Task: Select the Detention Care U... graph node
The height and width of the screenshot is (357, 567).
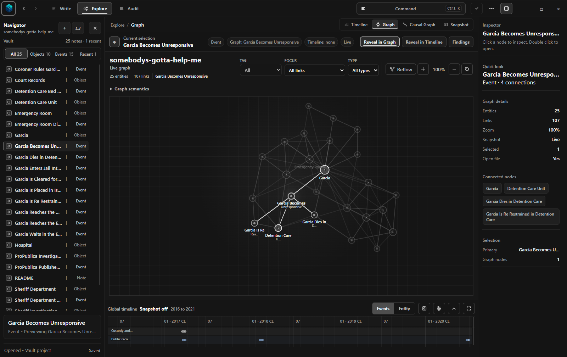Action: (278, 228)
